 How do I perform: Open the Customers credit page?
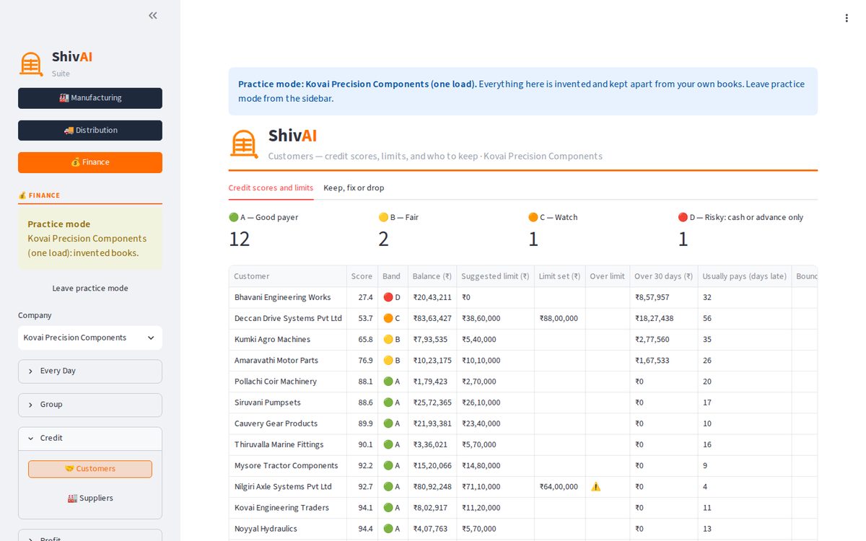click(x=90, y=469)
